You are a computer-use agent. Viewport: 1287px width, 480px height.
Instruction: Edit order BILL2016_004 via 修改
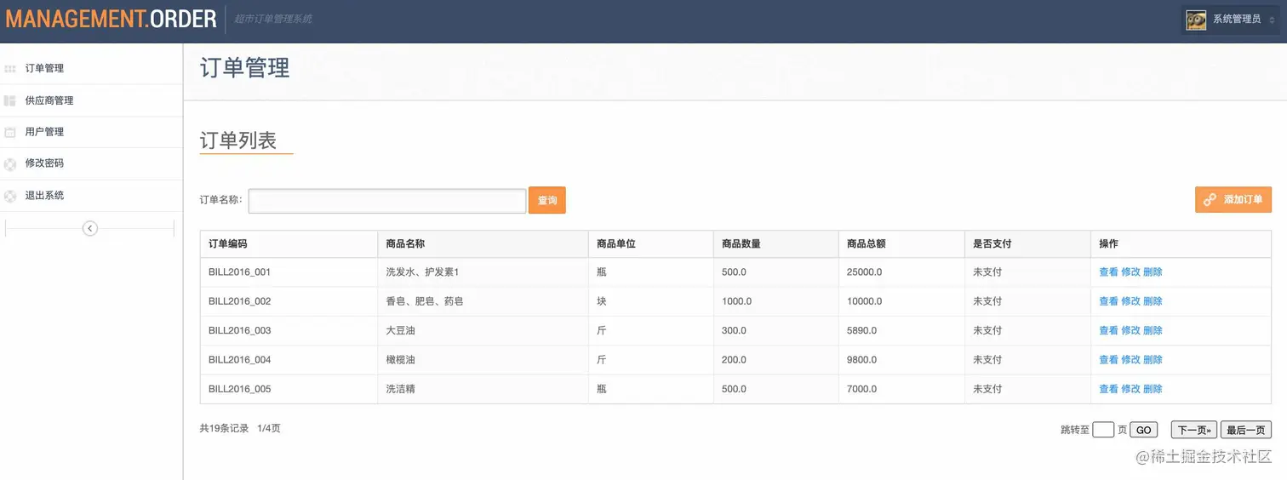pos(1130,360)
